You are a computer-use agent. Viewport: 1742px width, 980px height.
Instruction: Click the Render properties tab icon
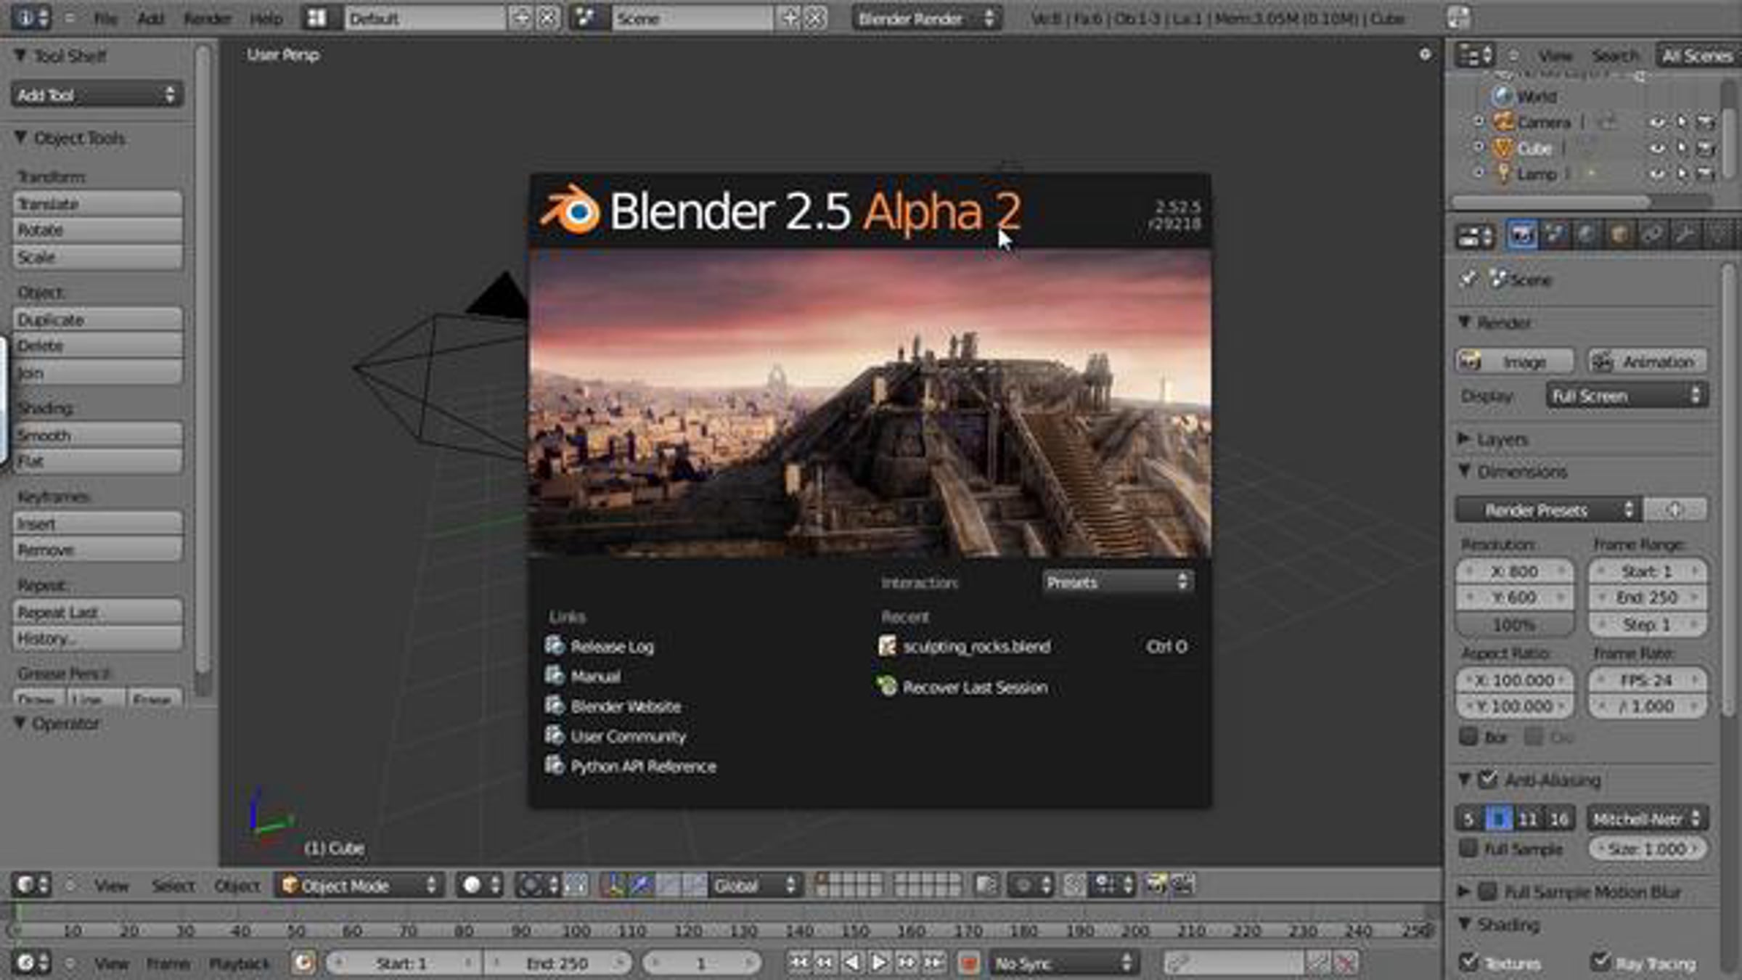(x=1521, y=235)
